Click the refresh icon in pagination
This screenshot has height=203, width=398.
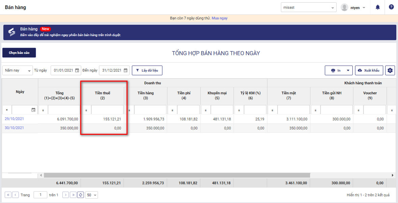coord(80,195)
